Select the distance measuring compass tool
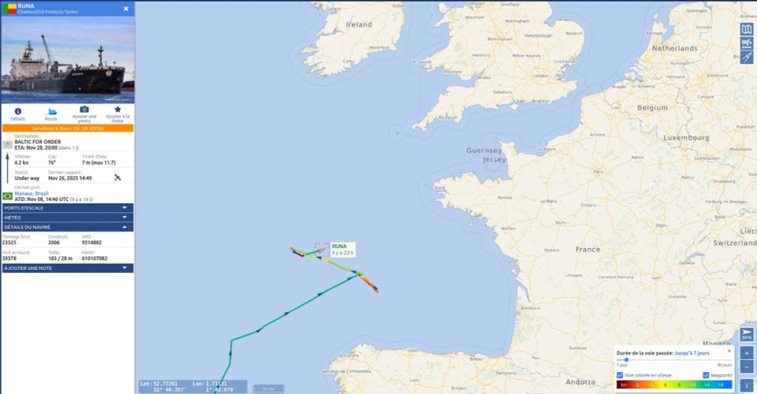The image size is (757, 394). click(746, 57)
